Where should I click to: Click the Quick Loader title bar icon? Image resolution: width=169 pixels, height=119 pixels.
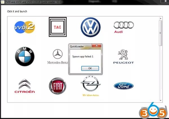point(3,2)
